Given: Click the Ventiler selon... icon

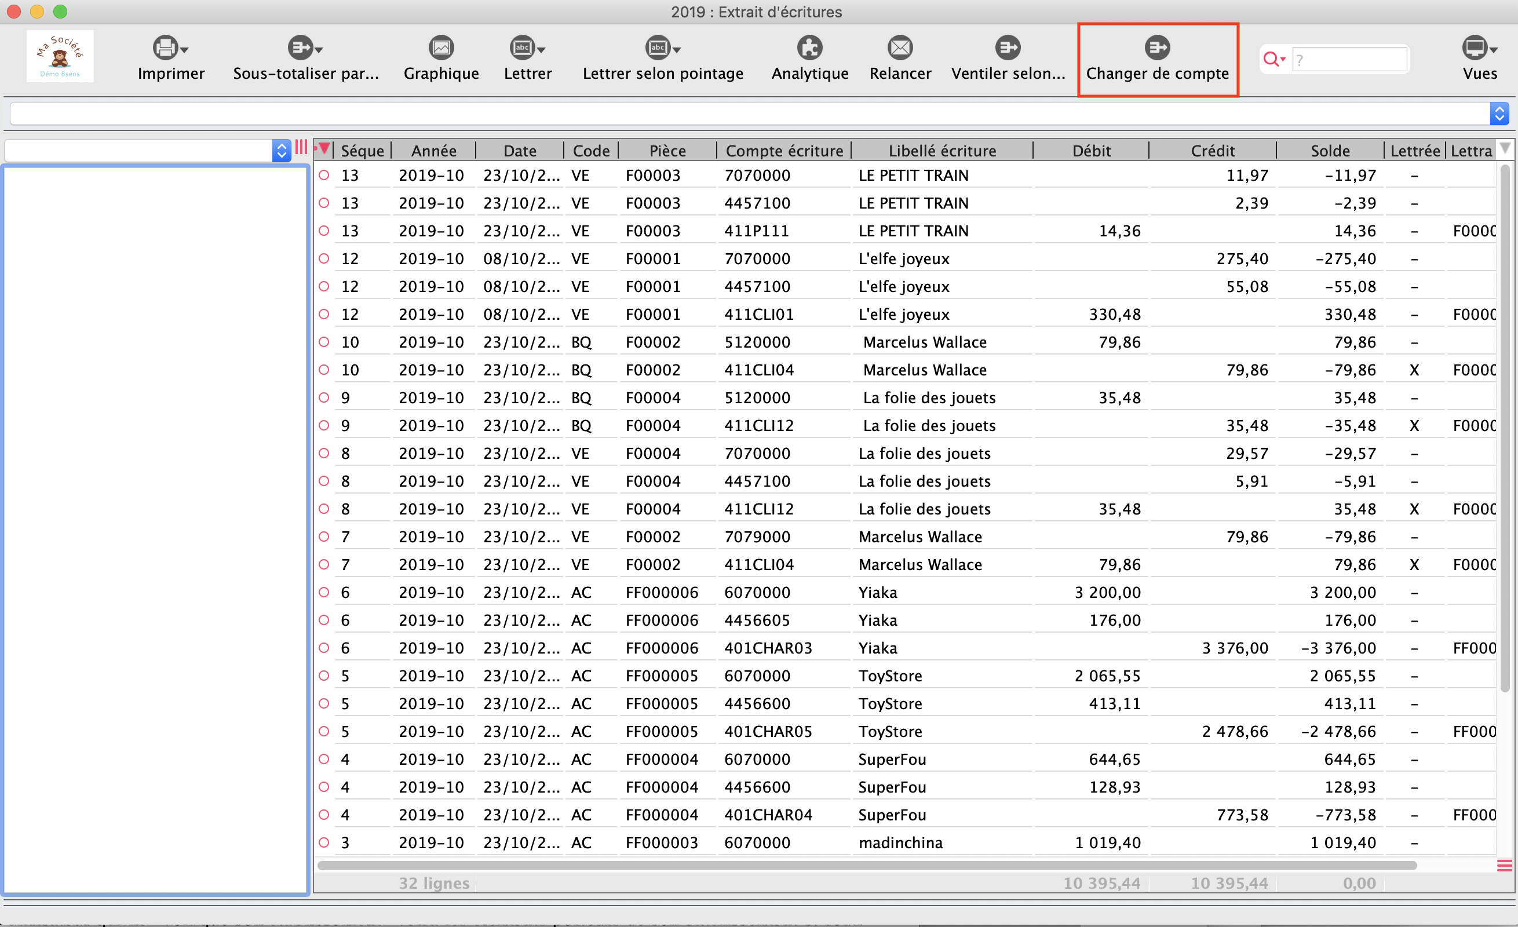Looking at the screenshot, I should [x=1008, y=48].
